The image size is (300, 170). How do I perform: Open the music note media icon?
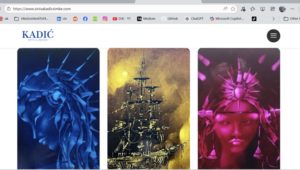[243, 9]
